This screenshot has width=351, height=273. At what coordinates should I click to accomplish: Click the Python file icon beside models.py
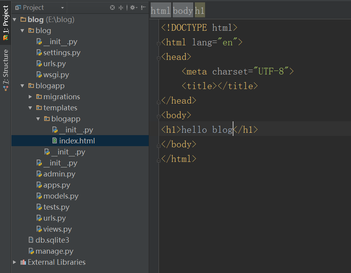(39, 196)
